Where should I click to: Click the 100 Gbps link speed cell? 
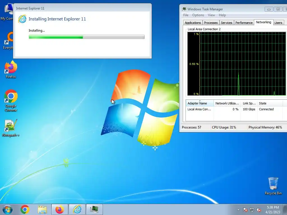tap(249, 109)
